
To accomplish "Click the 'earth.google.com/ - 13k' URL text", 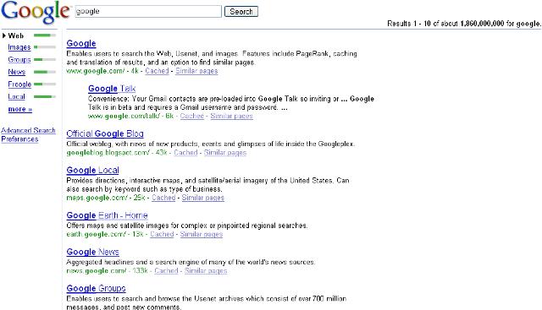I will [105, 235].
